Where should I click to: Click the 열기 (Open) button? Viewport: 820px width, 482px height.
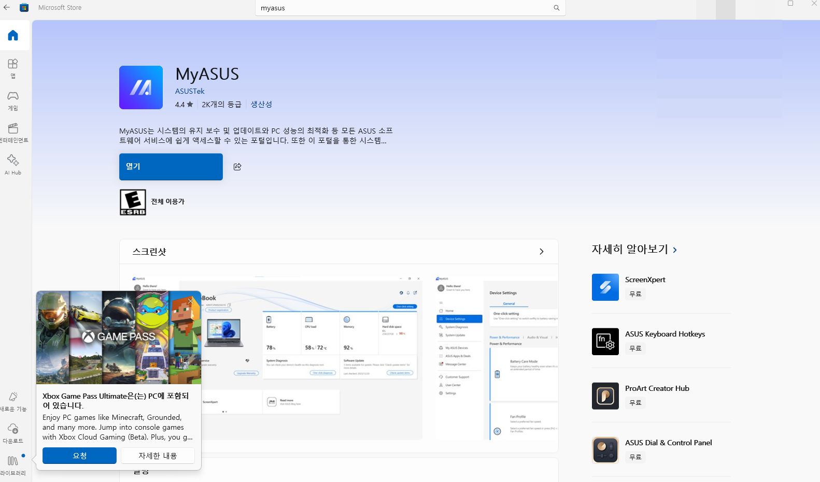(171, 167)
